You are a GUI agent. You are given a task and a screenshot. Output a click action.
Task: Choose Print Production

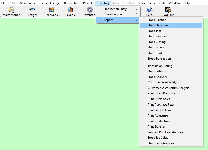point(171,121)
